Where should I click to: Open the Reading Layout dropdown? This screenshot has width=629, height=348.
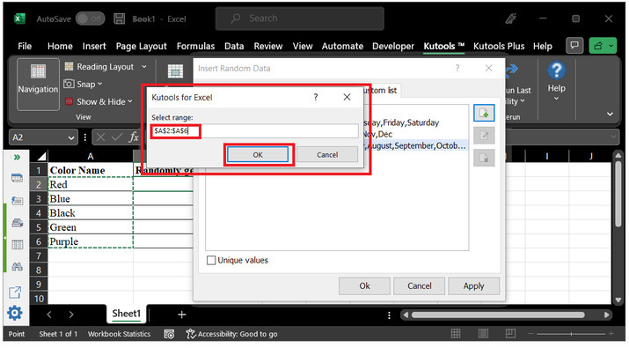point(106,67)
